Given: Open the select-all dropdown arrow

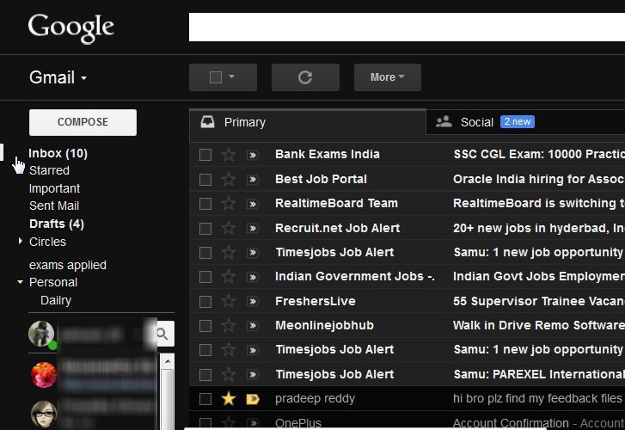Looking at the screenshot, I should click(231, 77).
